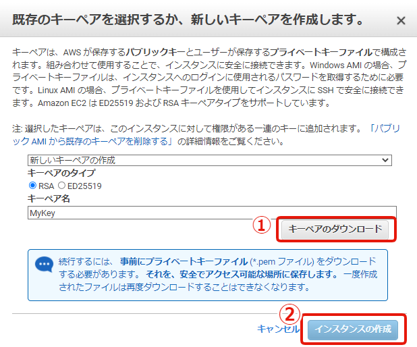Close the key pair dialog with X
417x347 pixels.
click(x=401, y=20)
